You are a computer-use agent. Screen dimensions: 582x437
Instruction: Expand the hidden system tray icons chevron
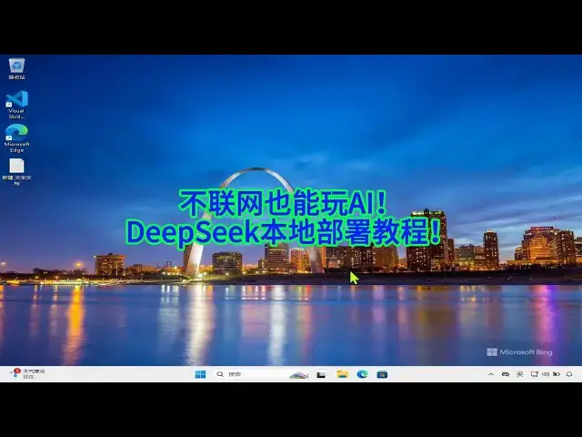[491, 374]
